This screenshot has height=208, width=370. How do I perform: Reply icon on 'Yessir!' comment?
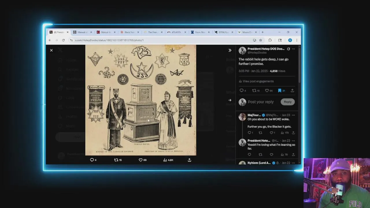249,155
